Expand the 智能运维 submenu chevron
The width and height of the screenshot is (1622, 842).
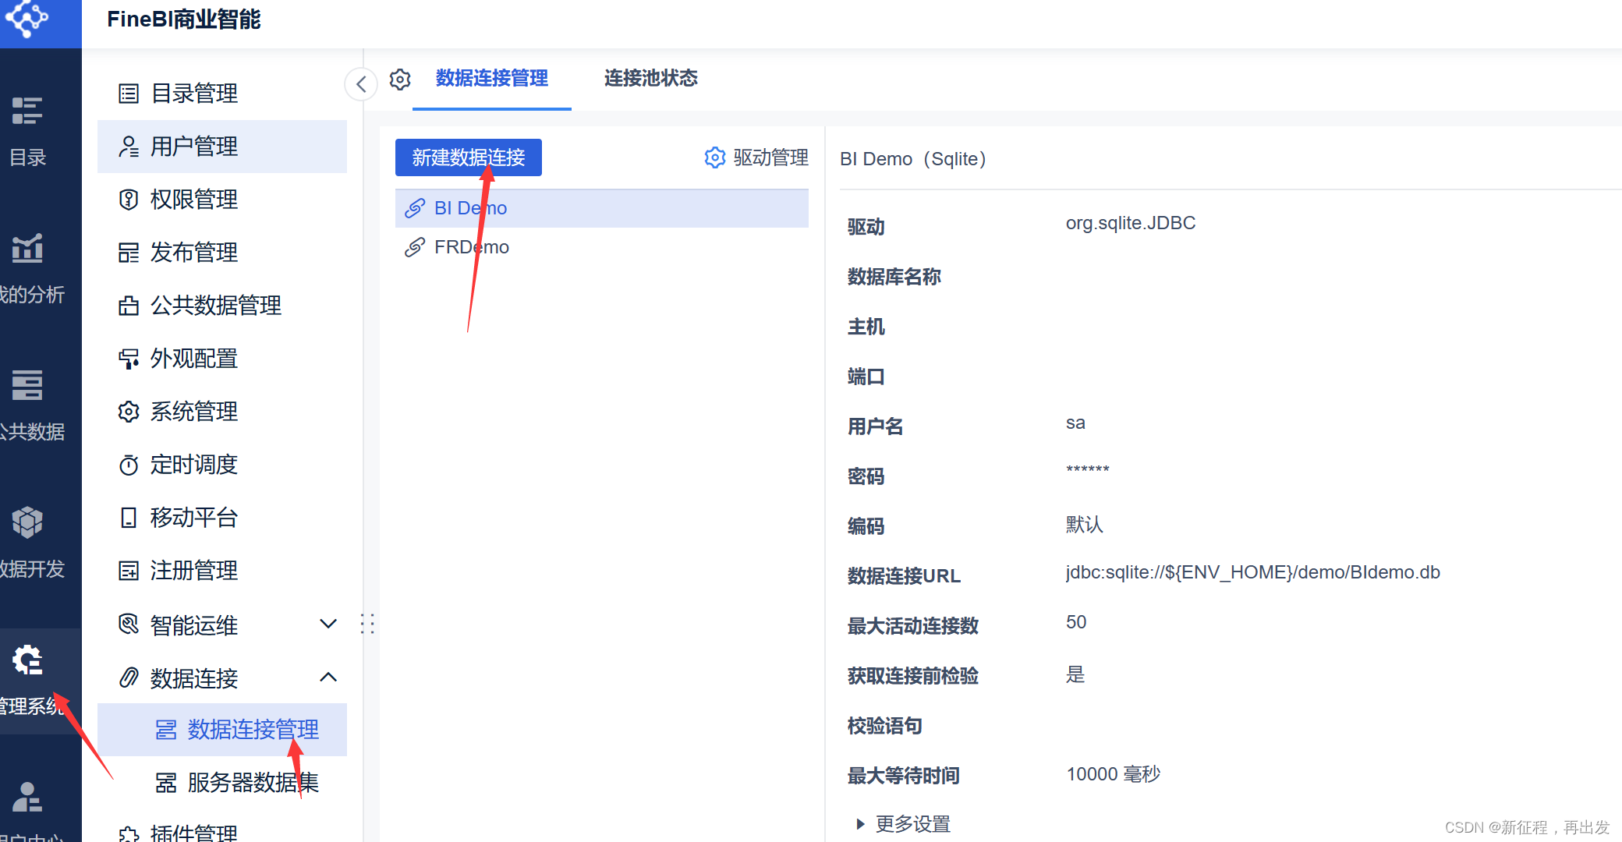[328, 624]
